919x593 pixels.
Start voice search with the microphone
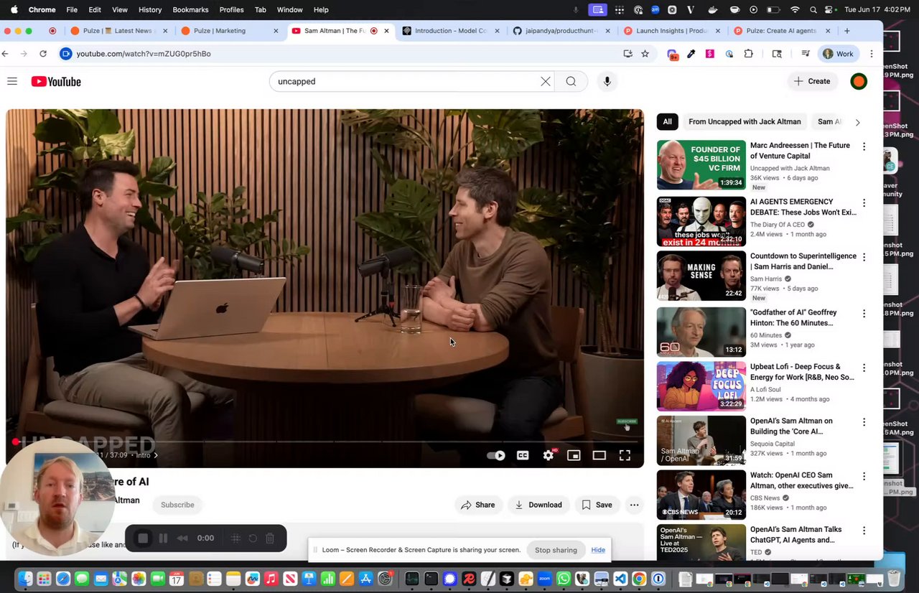[607, 81]
